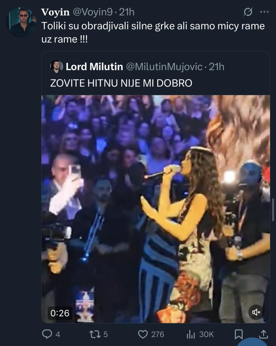Viewport: 276px width, 346px height.
Task: Click the 0:26 video duration badge
Action: click(x=60, y=313)
